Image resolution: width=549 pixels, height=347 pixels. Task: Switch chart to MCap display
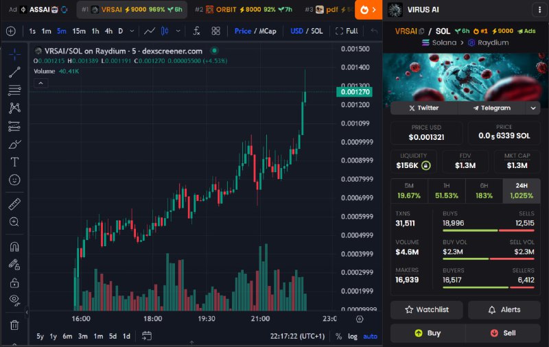268,31
